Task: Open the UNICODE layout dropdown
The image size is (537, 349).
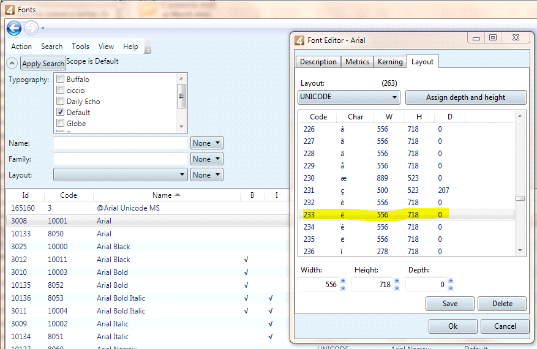Action: click(349, 97)
